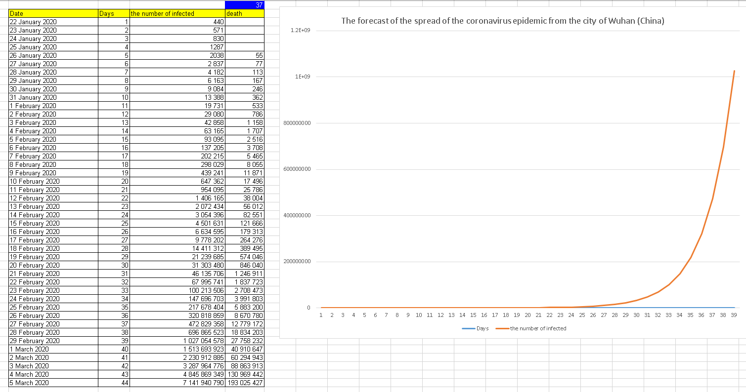The height and width of the screenshot is (392, 746).
Task: Click the infected value 21 239 685
Action: click(x=177, y=257)
